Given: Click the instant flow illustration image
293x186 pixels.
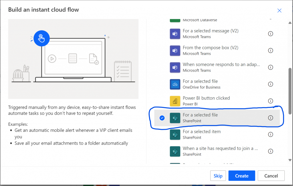Looking at the screenshot, I should (x=73, y=59).
